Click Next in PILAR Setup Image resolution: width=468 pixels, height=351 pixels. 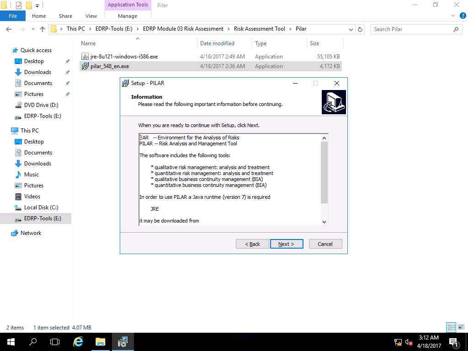287,244
